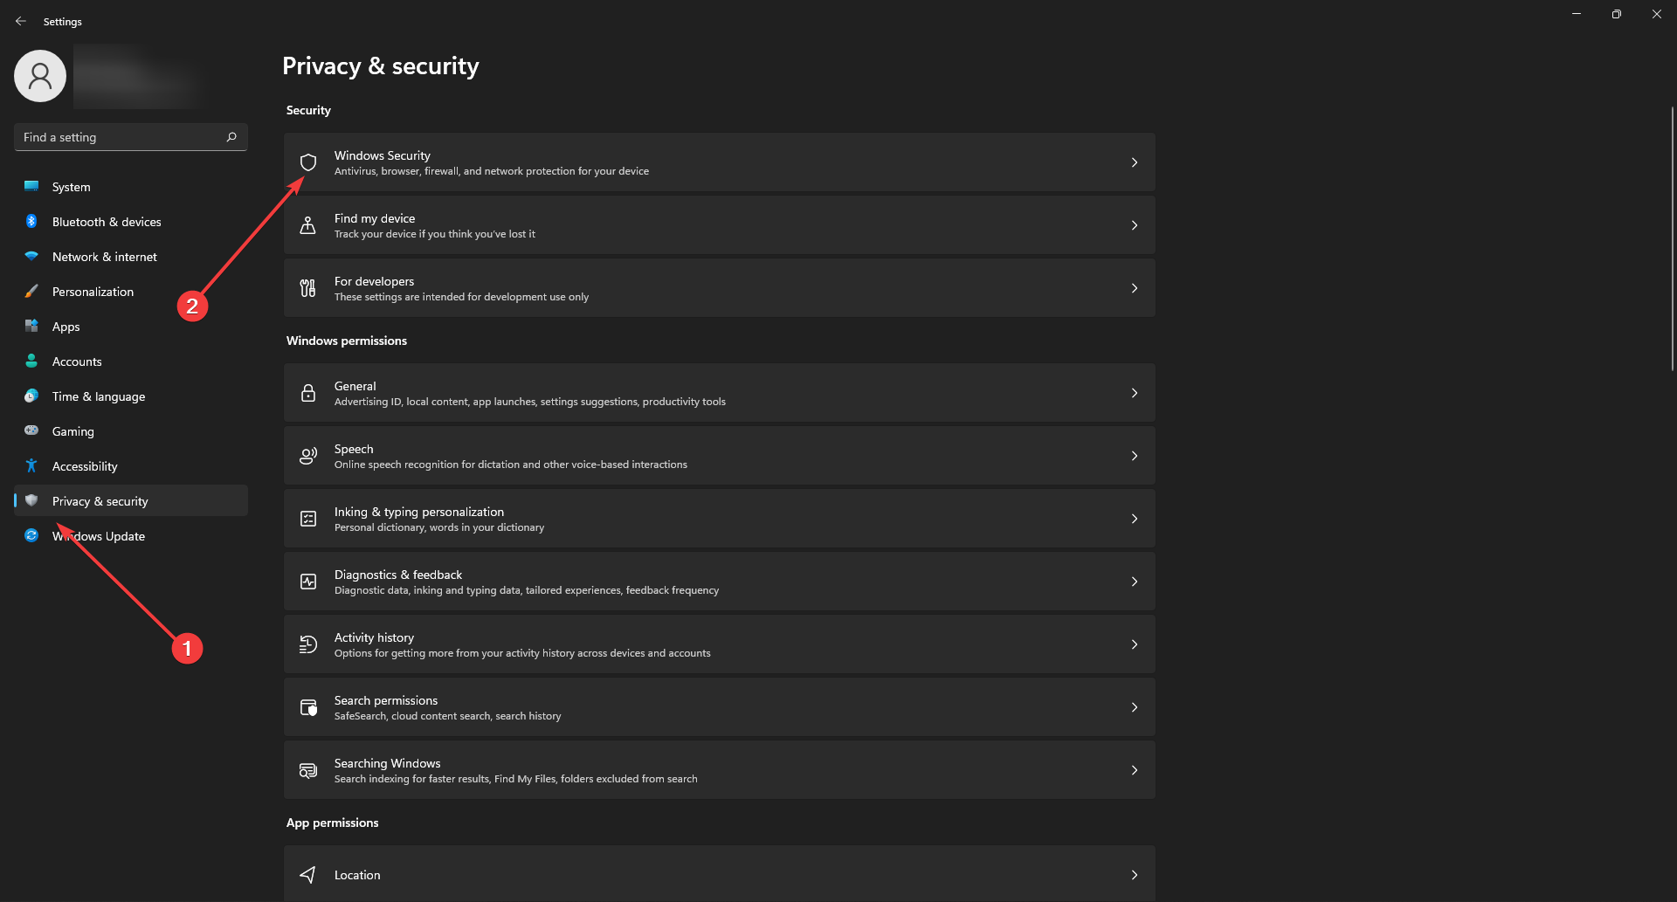Open Searching Windows settings
Viewport: 1677px width, 902px height.
pyautogui.click(x=720, y=770)
